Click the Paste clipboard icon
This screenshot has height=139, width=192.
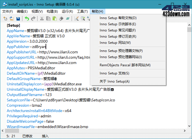(x=55, y=19)
